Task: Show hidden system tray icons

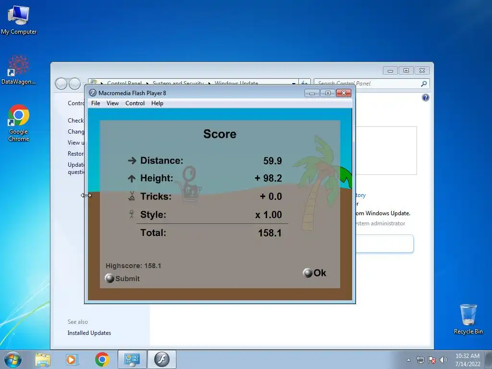Action: point(408,360)
